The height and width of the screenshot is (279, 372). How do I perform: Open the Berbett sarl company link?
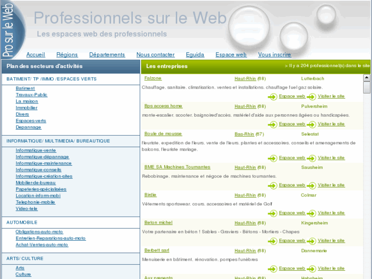[157, 250]
